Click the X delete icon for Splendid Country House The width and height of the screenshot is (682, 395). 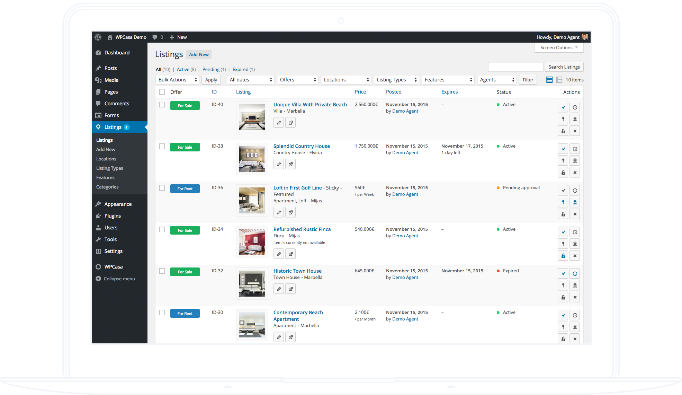[575, 173]
